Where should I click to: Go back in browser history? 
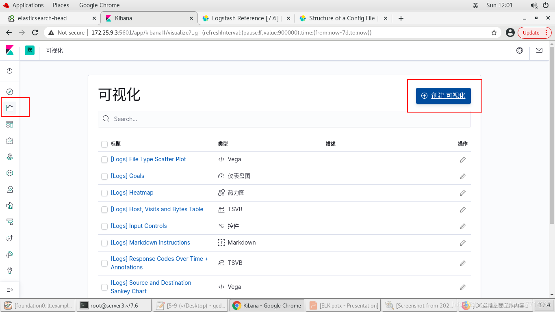(9, 32)
